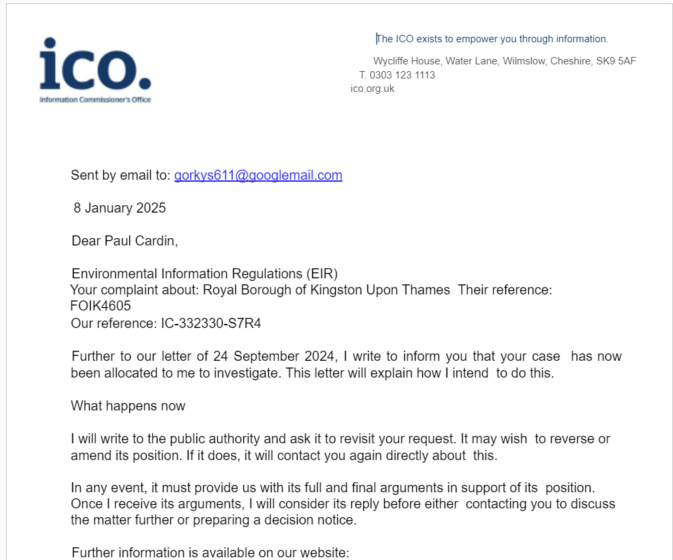Viewport: 673px width, 560px height.
Task: Open the gorkys611@googlemail.com email link
Action: (258, 176)
